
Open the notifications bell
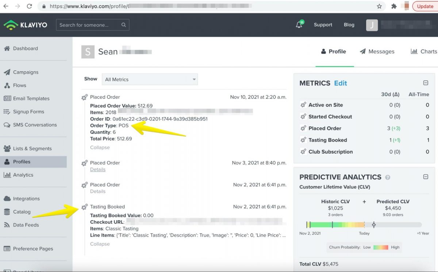coord(299,25)
